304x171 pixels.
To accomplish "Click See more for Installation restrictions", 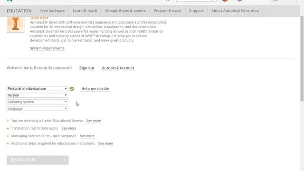I will (68, 128).
